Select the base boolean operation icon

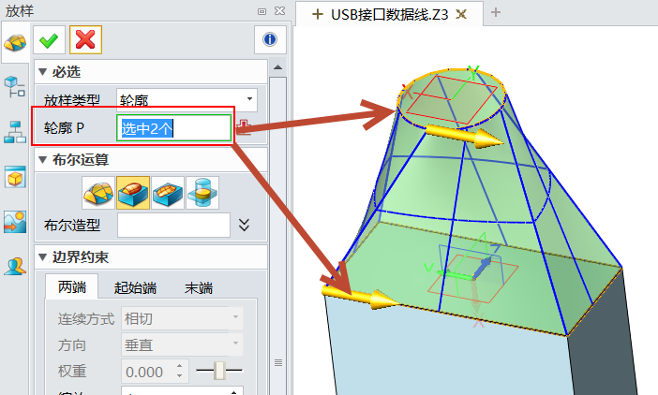click(97, 192)
